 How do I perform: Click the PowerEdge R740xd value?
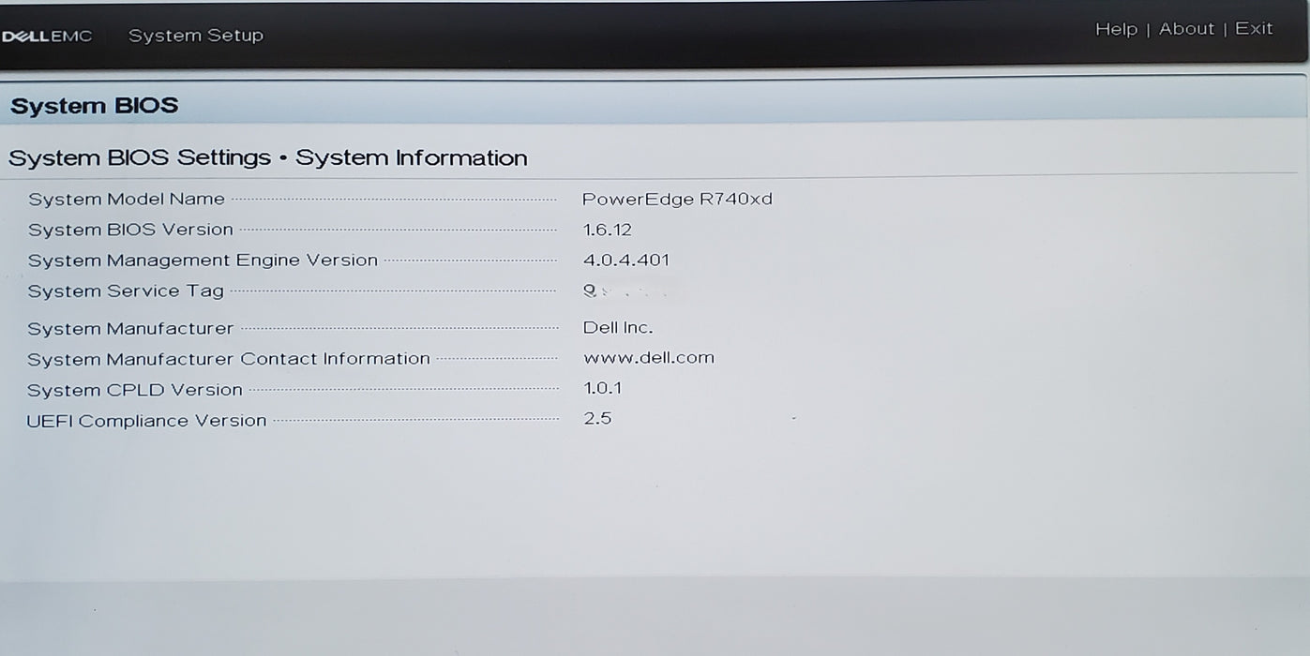pos(677,199)
